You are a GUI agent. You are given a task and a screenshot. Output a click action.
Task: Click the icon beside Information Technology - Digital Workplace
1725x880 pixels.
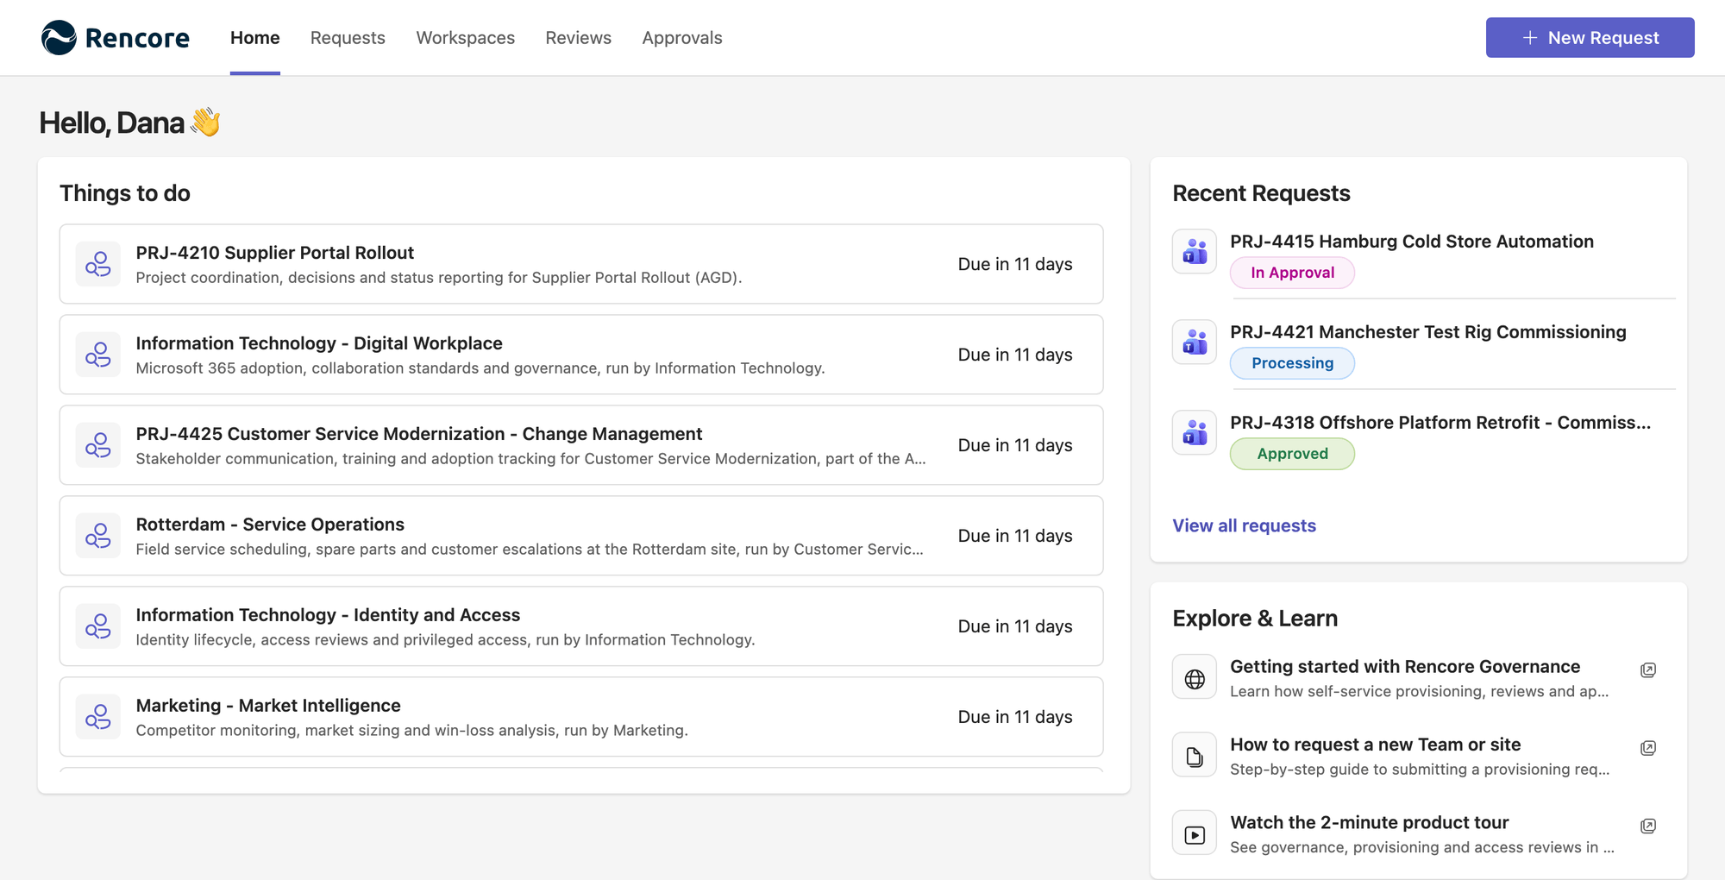[98, 355]
